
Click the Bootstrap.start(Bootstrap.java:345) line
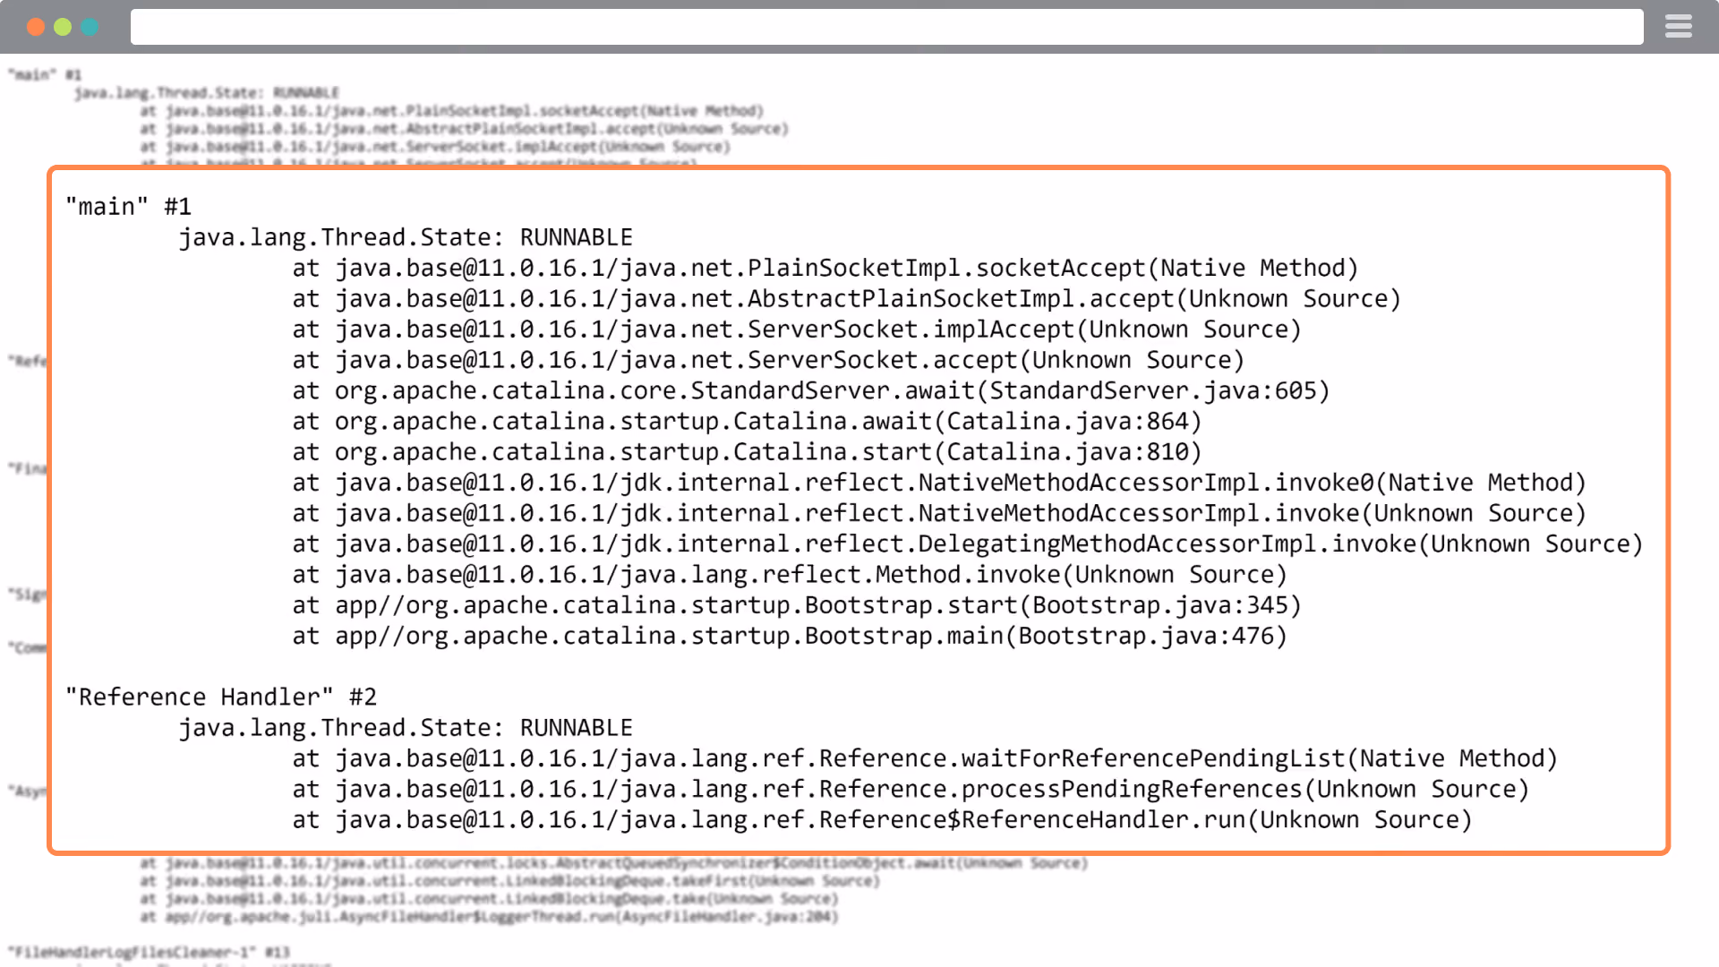(797, 605)
